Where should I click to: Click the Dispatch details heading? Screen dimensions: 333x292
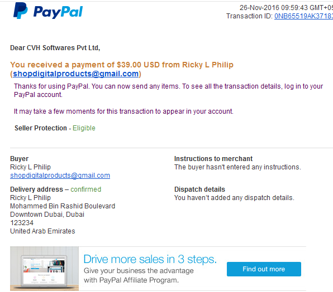[x=199, y=189]
